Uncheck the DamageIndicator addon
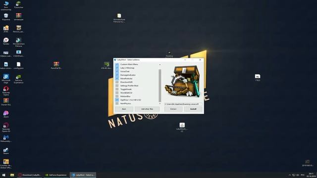The image size is (317, 178). [117, 75]
